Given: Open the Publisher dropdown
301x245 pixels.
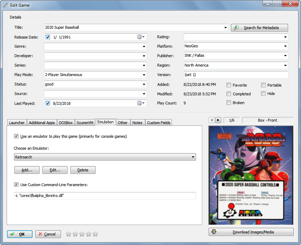Looking at the screenshot, I should pos(286,56).
